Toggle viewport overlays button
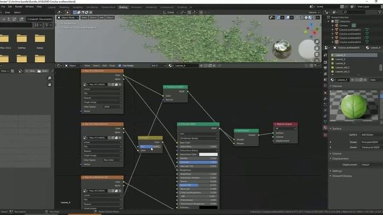 pyautogui.click(x=288, y=17)
